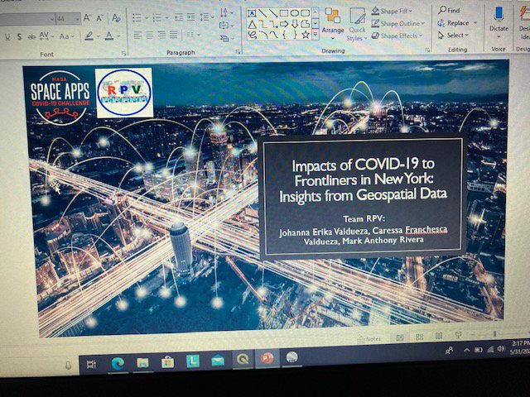
Task: Click the Increase Font Size icon
Action: tap(88, 17)
